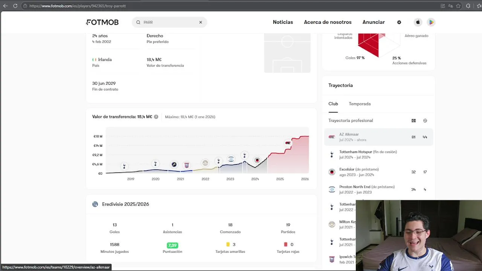
Task: Open the browser install app icon
Action: (x=443, y=6)
